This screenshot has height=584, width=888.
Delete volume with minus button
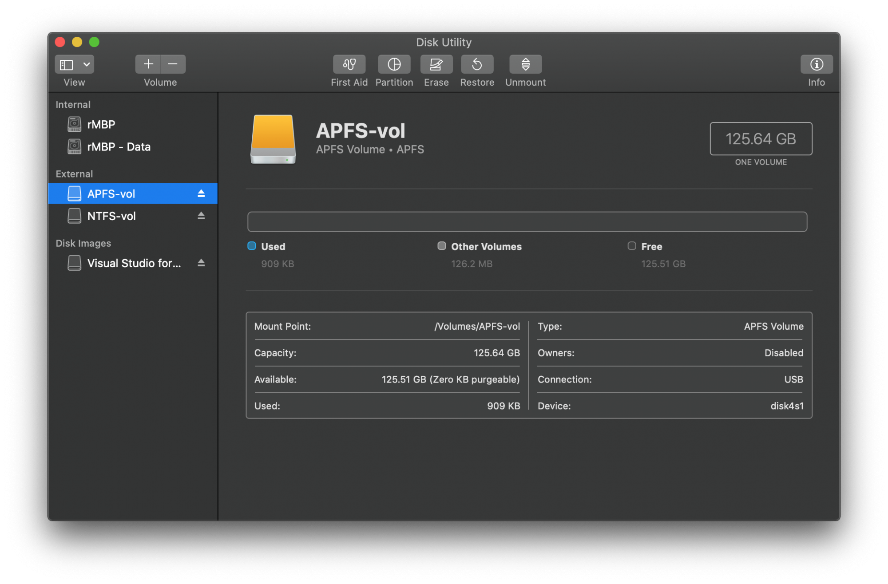[173, 64]
